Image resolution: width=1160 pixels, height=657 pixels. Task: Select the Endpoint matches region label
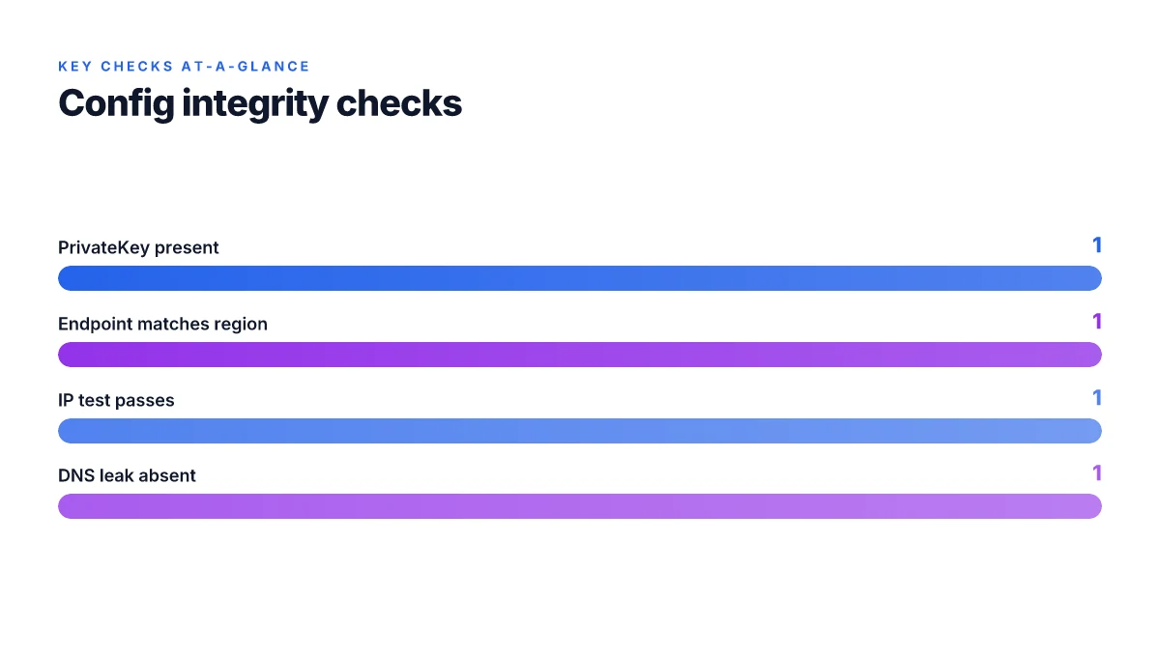point(162,324)
